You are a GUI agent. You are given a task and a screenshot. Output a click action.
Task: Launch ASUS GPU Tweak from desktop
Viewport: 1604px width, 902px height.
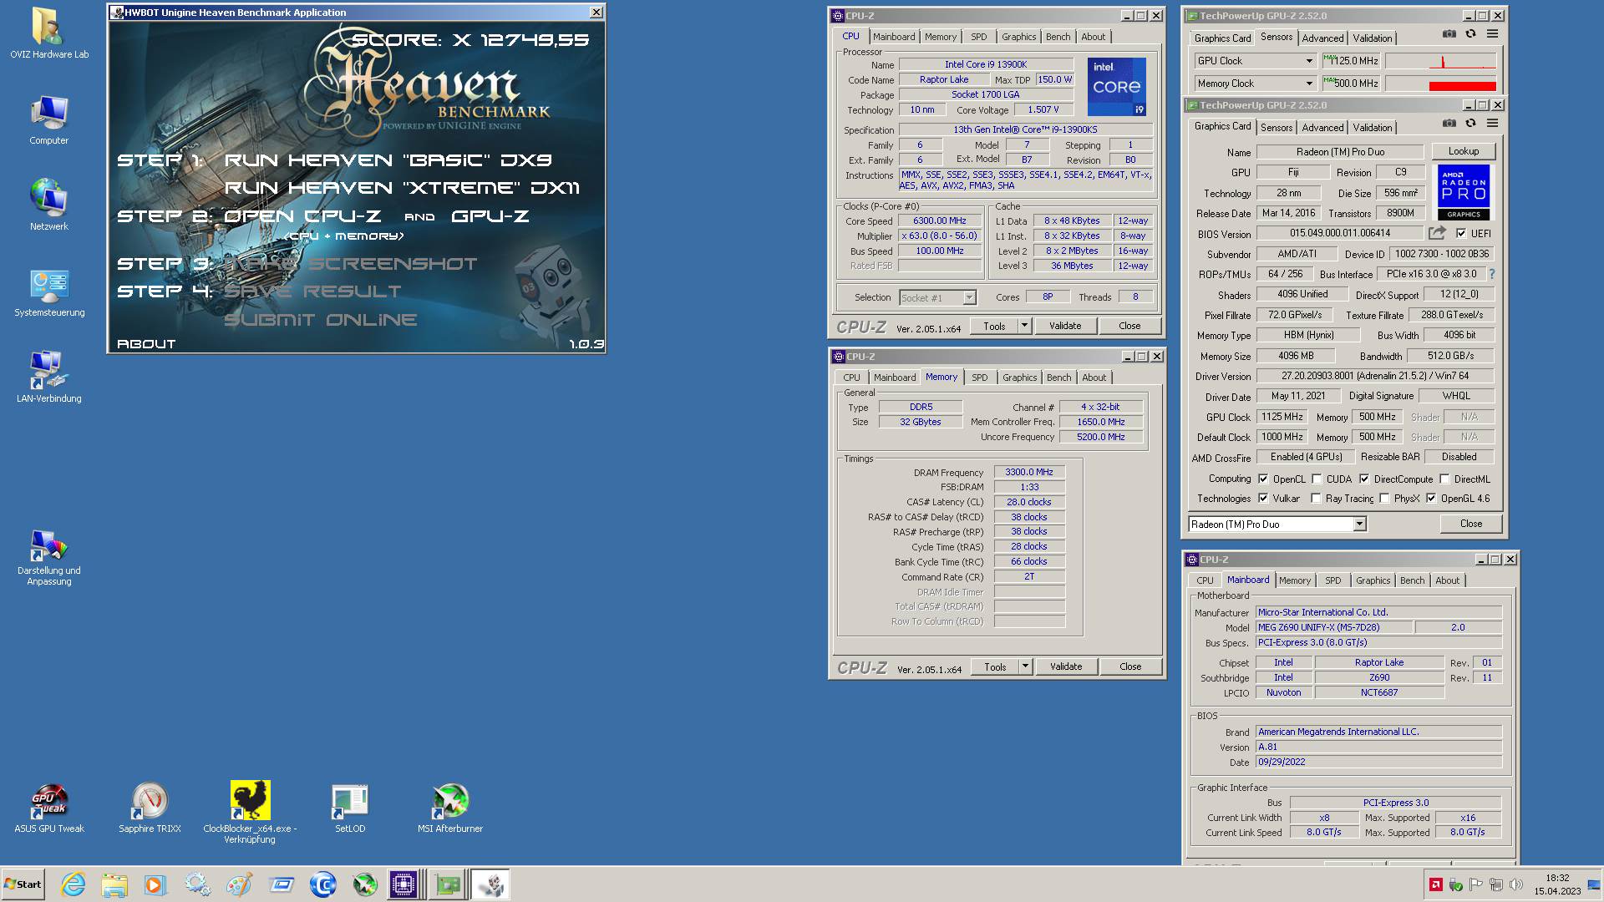(48, 808)
